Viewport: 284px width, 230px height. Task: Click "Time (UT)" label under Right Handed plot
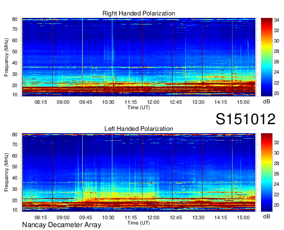(x=139, y=107)
